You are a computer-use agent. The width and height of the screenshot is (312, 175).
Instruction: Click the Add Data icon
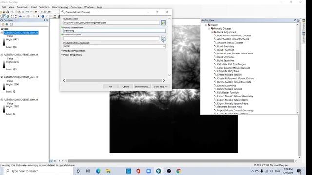click(x=36, y=12)
